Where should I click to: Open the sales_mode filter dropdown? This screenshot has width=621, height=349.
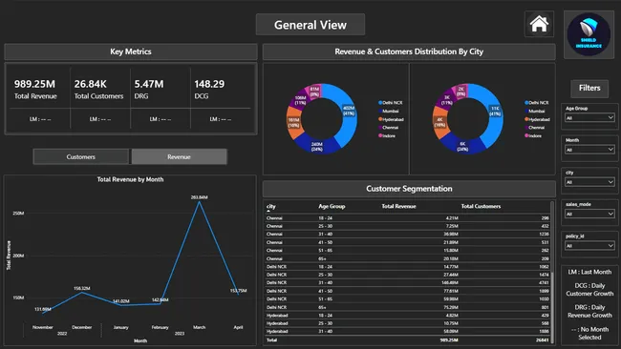click(x=589, y=214)
